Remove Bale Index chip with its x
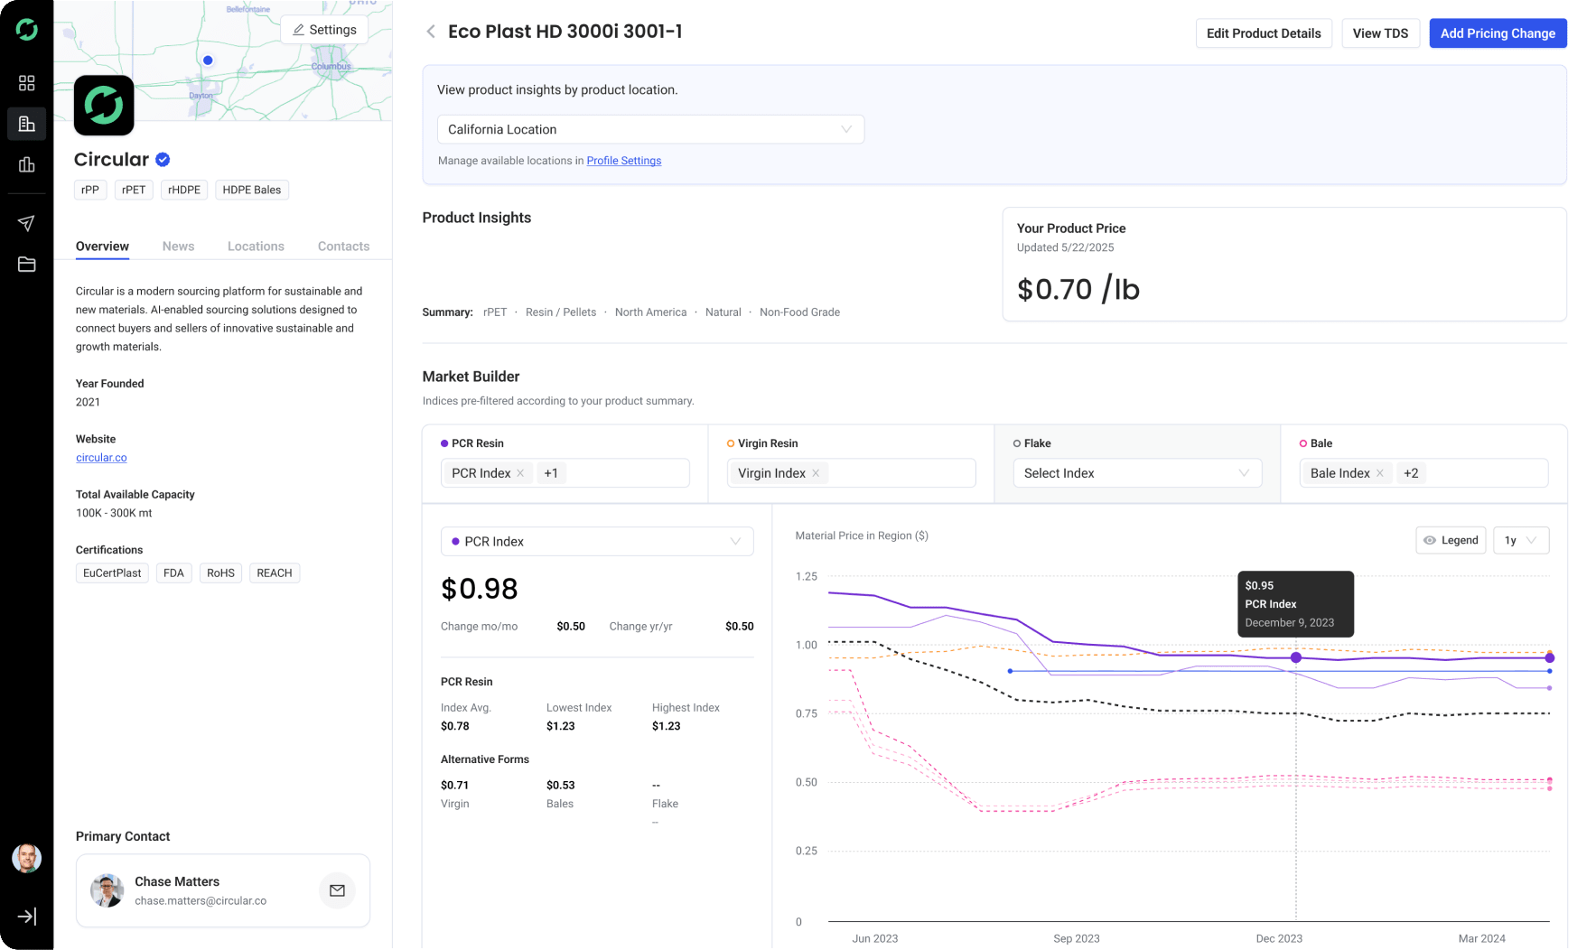The image size is (1596, 950). [1379, 473]
